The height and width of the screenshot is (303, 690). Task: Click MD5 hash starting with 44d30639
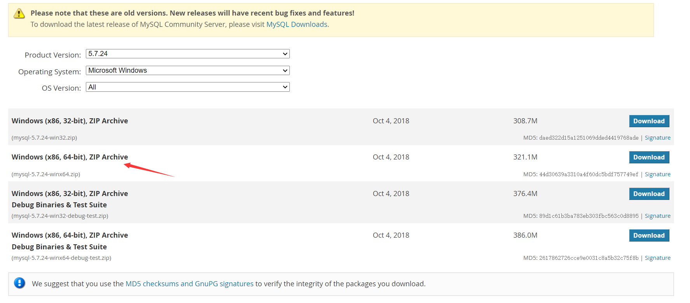coord(589,174)
